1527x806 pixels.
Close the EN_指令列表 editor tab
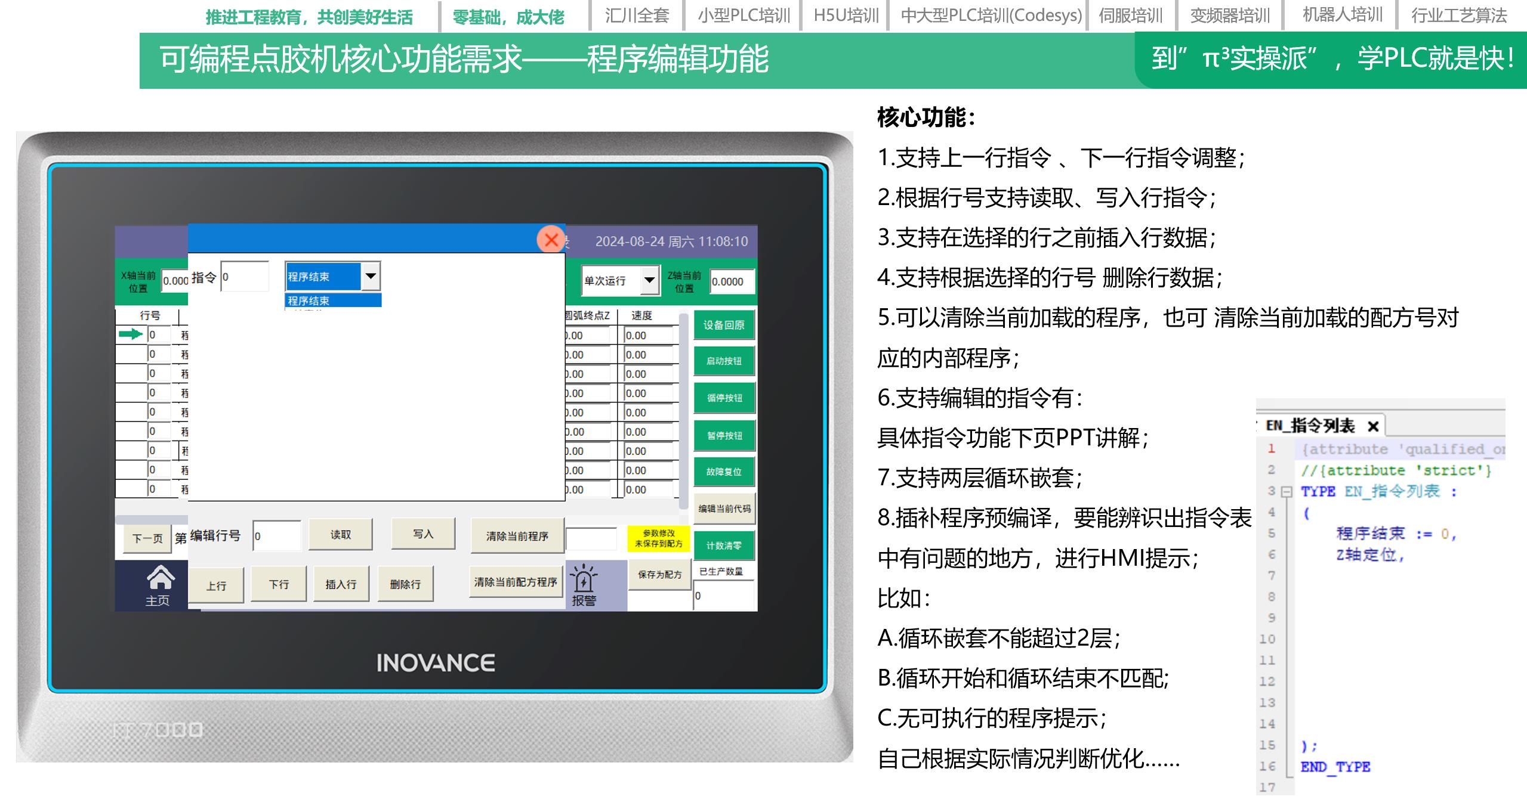(x=1373, y=426)
